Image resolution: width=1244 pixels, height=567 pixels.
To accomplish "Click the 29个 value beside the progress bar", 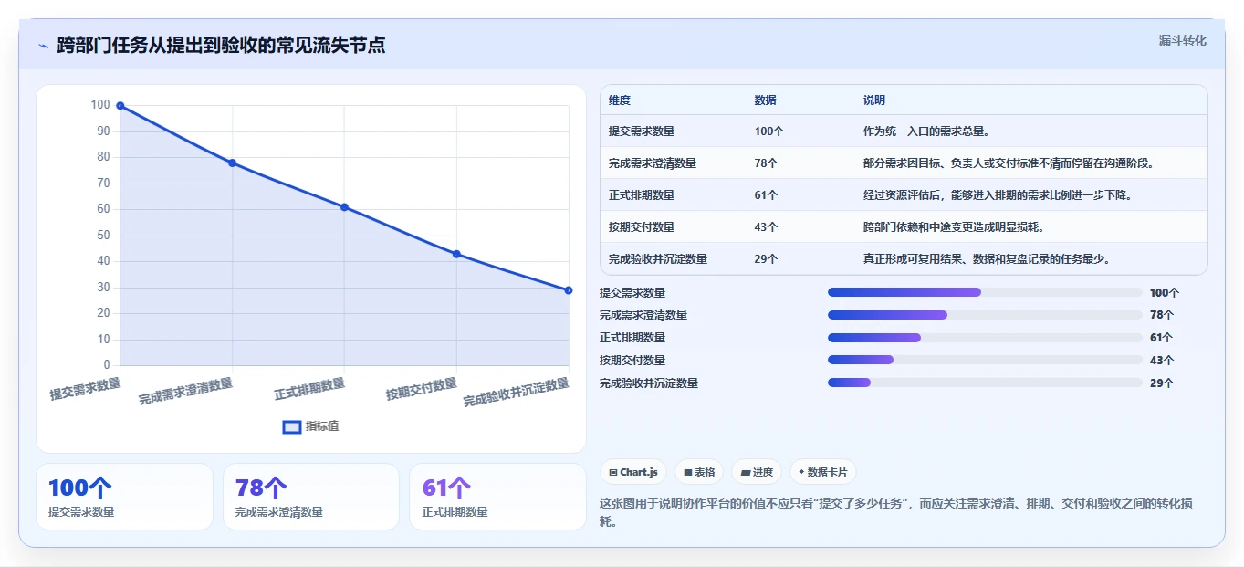I will pos(1162,383).
